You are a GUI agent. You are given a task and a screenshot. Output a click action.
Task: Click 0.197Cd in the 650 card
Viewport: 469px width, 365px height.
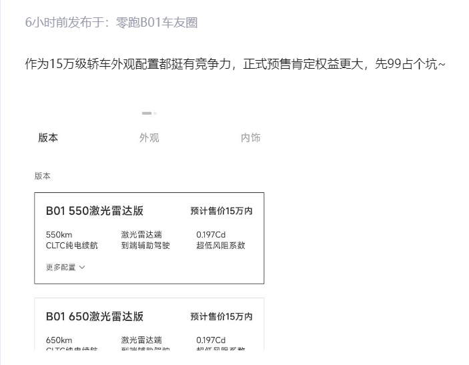[x=211, y=340]
